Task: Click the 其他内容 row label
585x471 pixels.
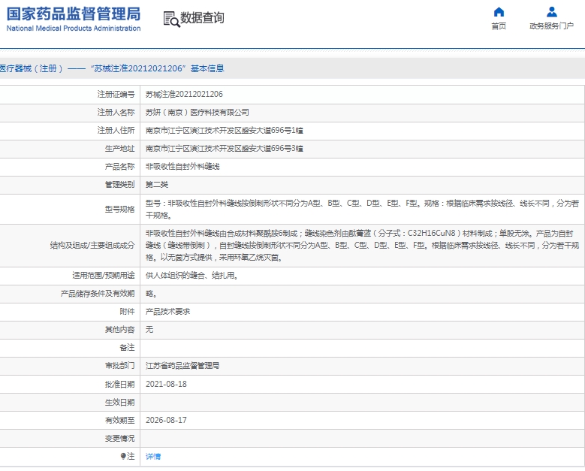Action: (x=119, y=329)
